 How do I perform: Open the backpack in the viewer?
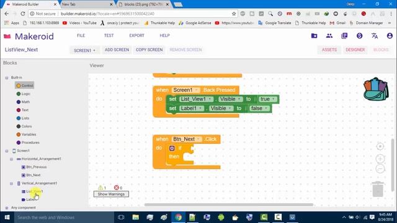[376, 89]
